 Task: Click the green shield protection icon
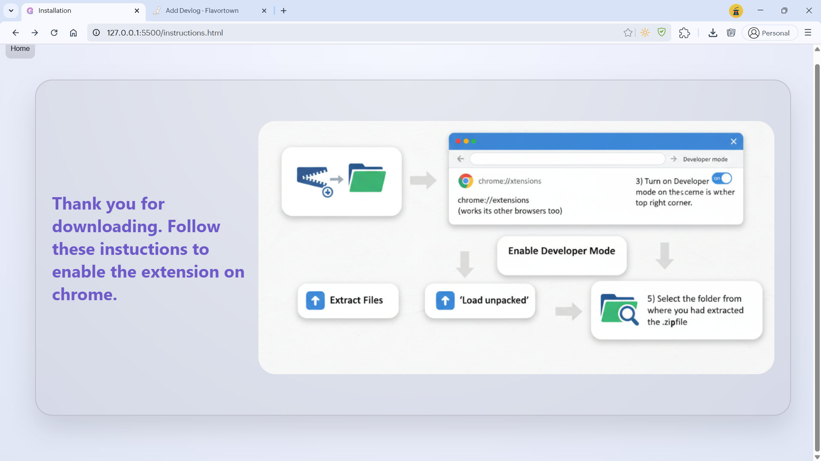click(661, 33)
